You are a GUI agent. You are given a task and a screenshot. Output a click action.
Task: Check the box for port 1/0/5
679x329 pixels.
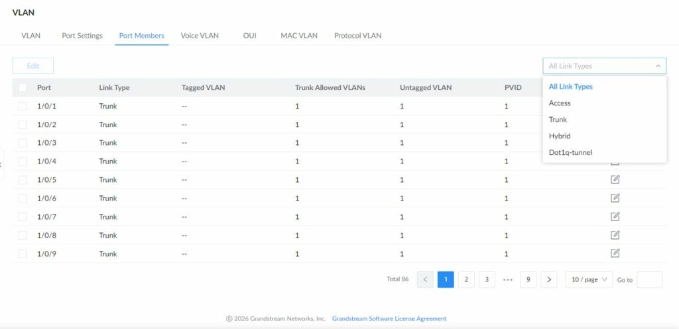[23, 180]
